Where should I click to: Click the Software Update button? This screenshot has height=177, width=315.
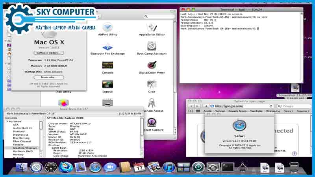(49, 53)
